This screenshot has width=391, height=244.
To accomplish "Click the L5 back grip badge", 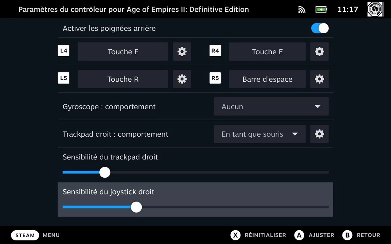I will pyautogui.click(x=64, y=78).
